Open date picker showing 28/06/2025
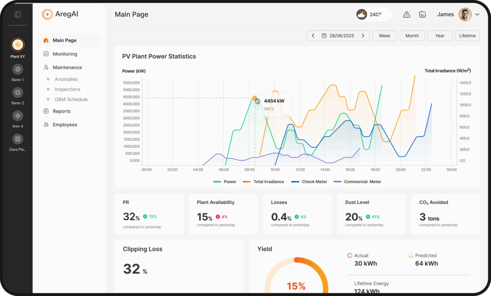The height and width of the screenshot is (296, 491). coord(338,36)
